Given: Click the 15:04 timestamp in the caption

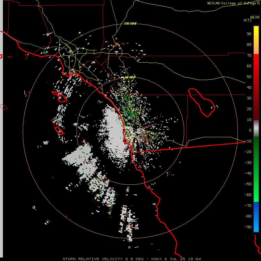Looking at the screenshot, I should [x=194, y=259].
